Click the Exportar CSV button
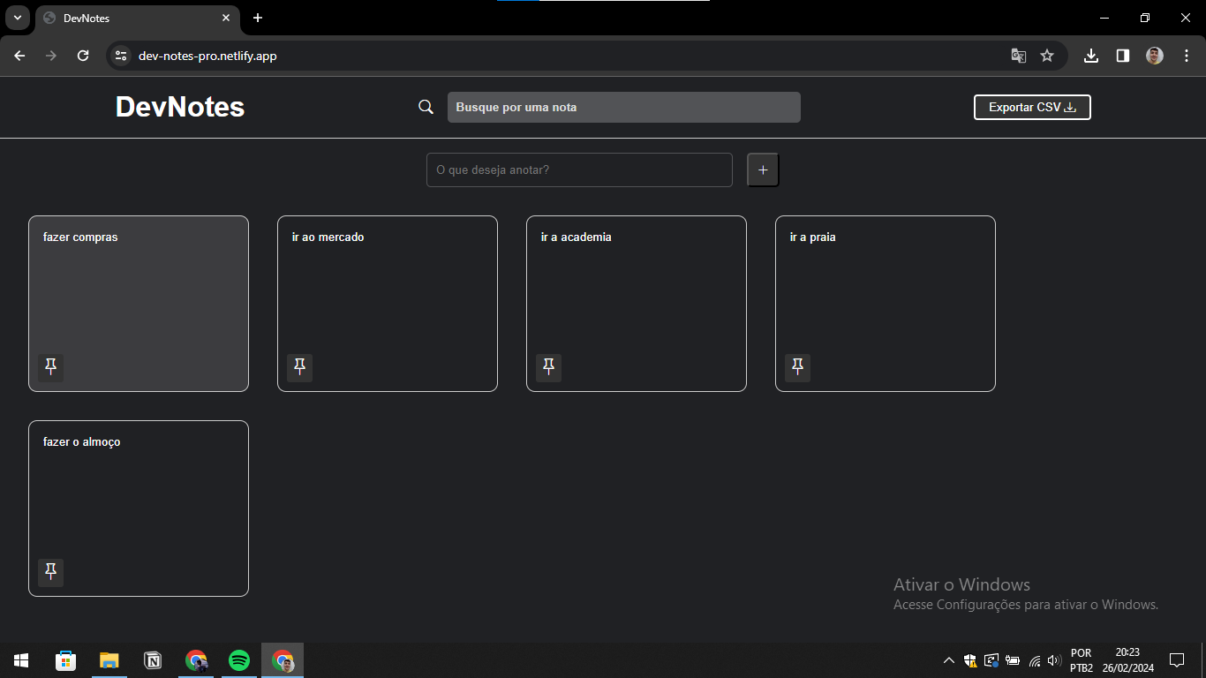The width and height of the screenshot is (1206, 678). (x=1032, y=107)
